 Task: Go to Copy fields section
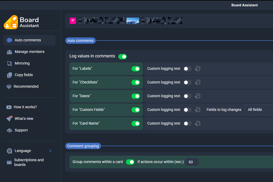pos(29,75)
